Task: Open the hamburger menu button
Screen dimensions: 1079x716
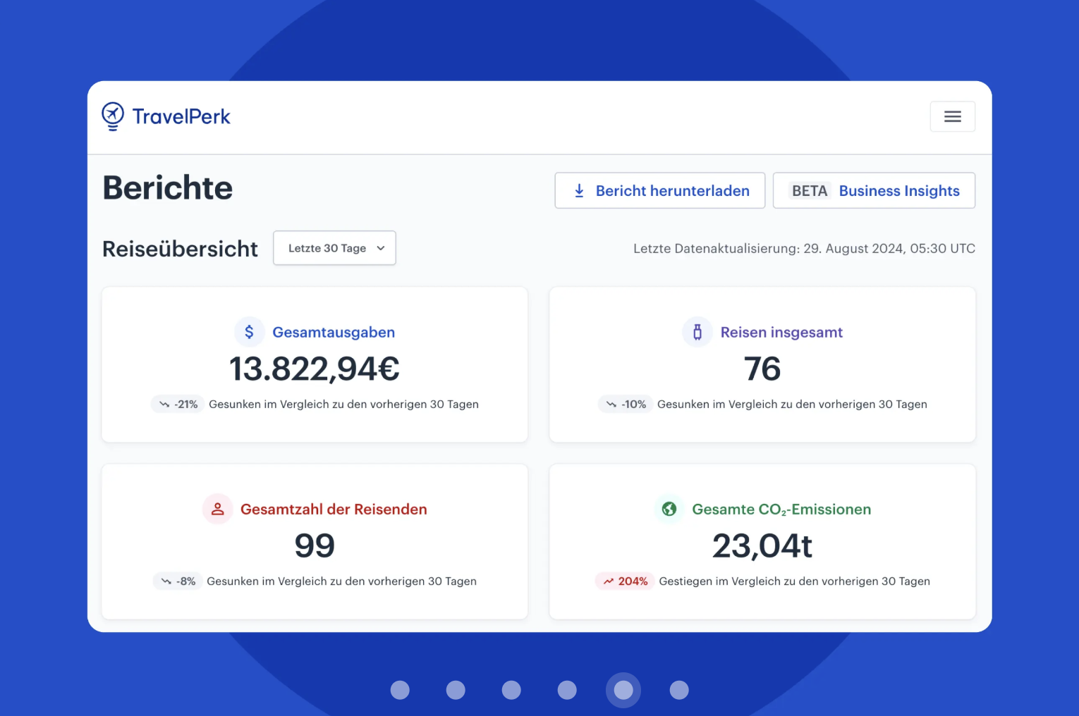Action: tap(952, 116)
